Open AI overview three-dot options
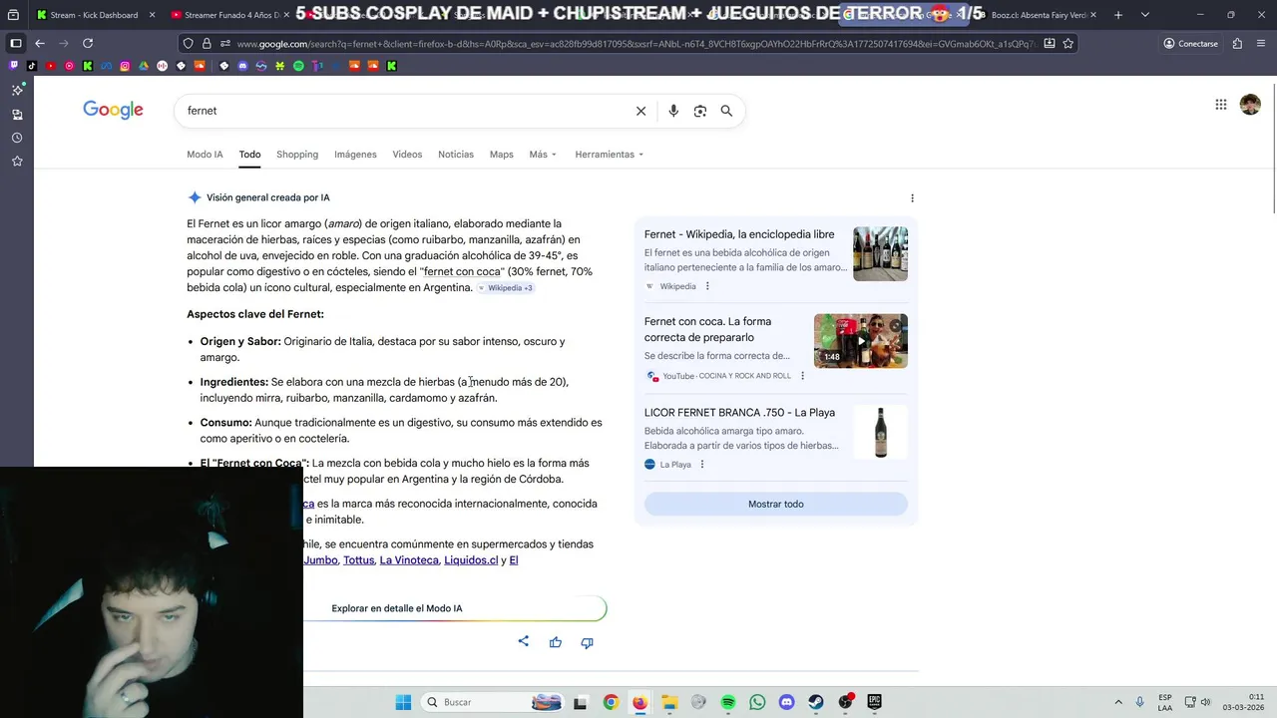This screenshot has width=1277, height=718. [x=912, y=198]
